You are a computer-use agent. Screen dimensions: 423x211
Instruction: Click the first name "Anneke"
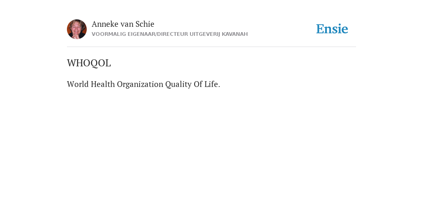105,24
